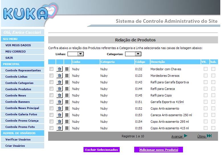Delete product 0132 using its trash icon
This screenshot has height=155, width=222.
pyautogui.click(x=60, y=69)
